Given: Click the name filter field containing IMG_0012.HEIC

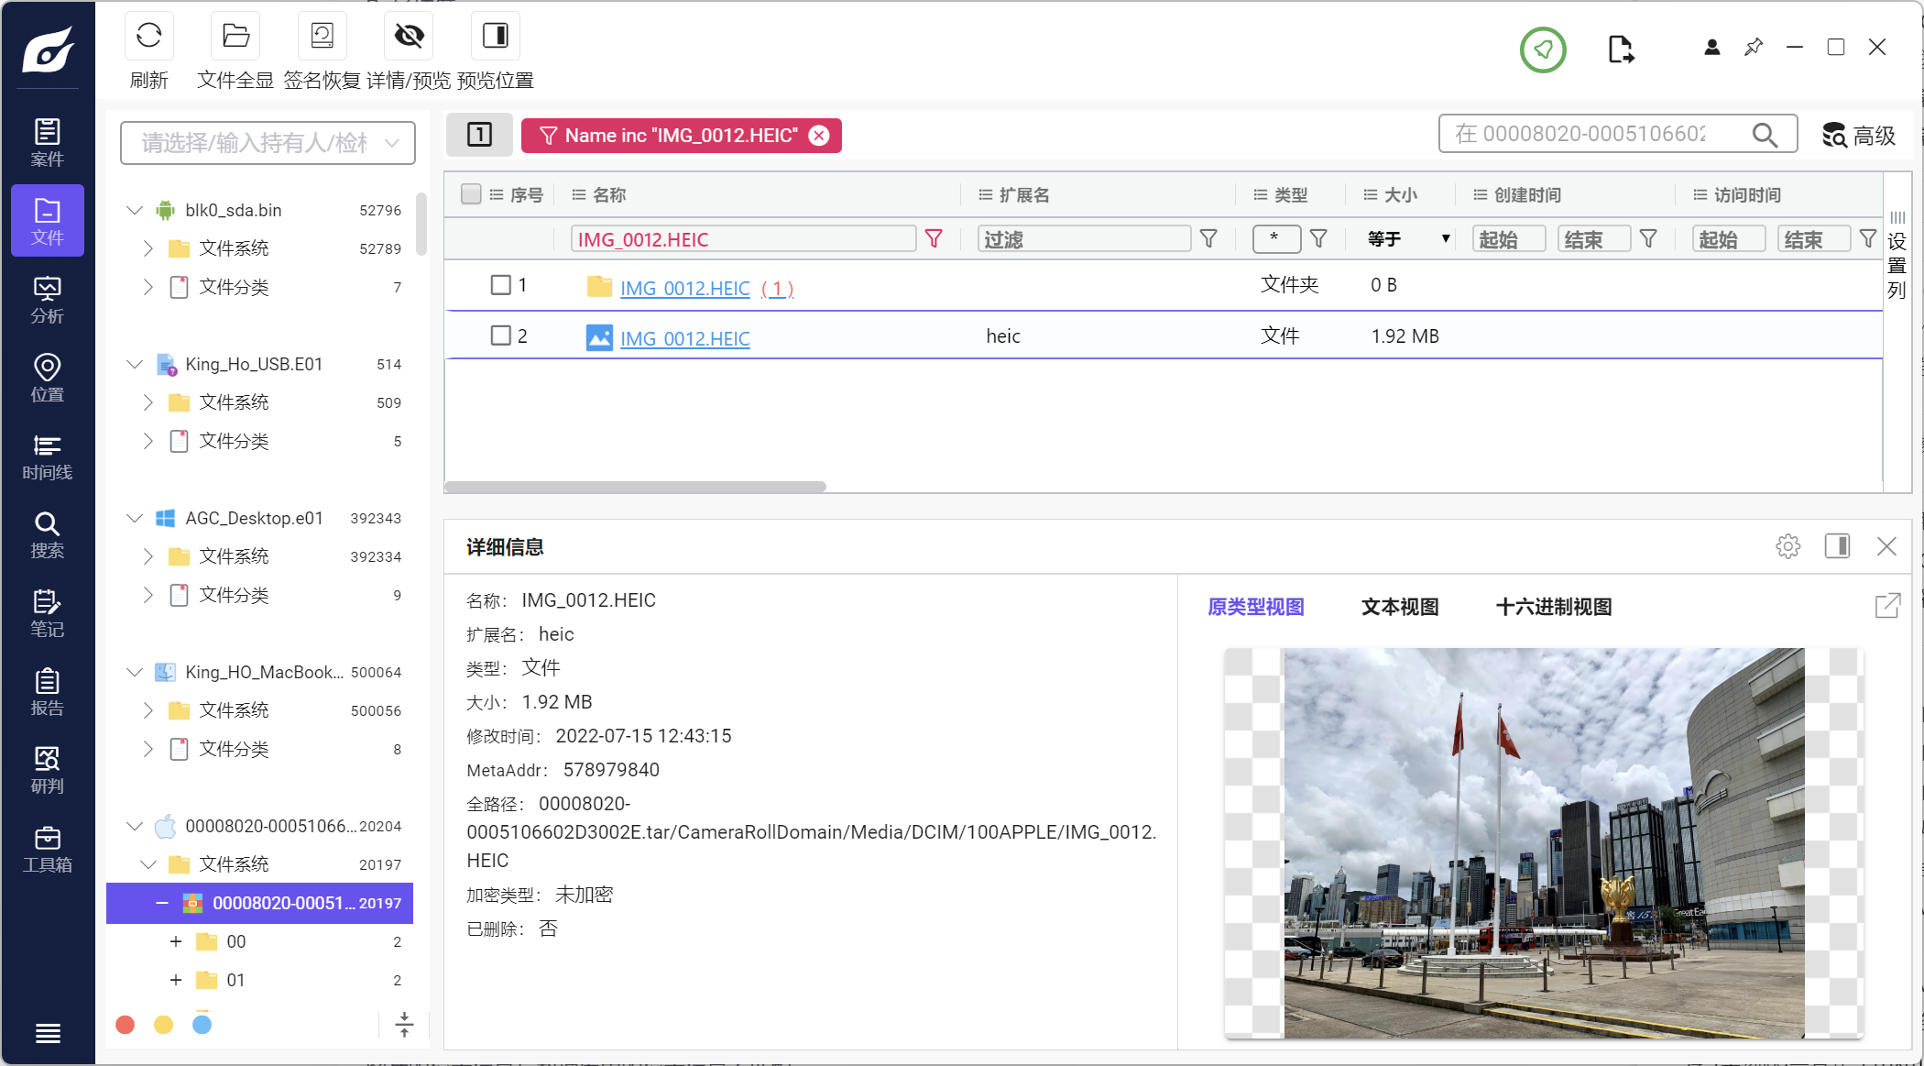Looking at the screenshot, I should pyautogui.click(x=743, y=239).
